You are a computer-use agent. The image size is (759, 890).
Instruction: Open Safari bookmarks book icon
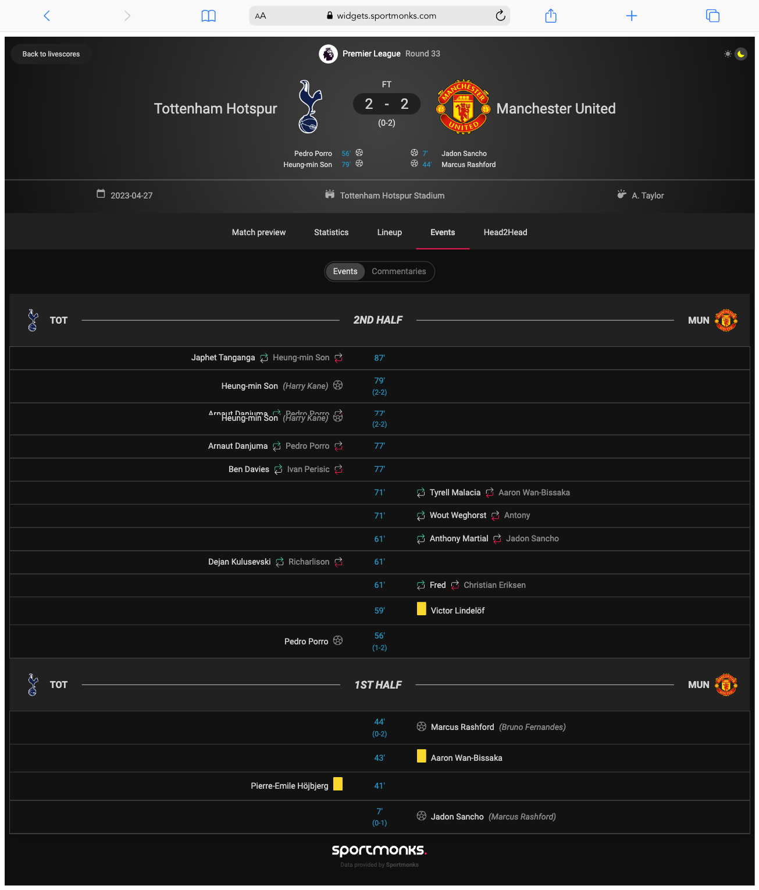coord(208,16)
